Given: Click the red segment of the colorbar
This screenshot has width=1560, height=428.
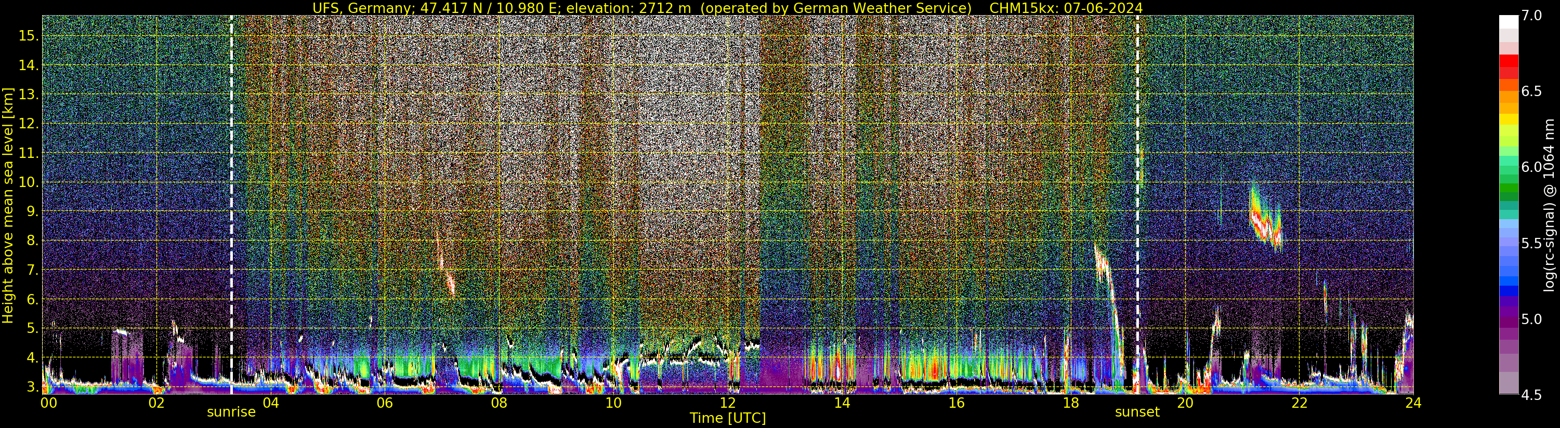Looking at the screenshot, I should click(x=1509, y=61).
